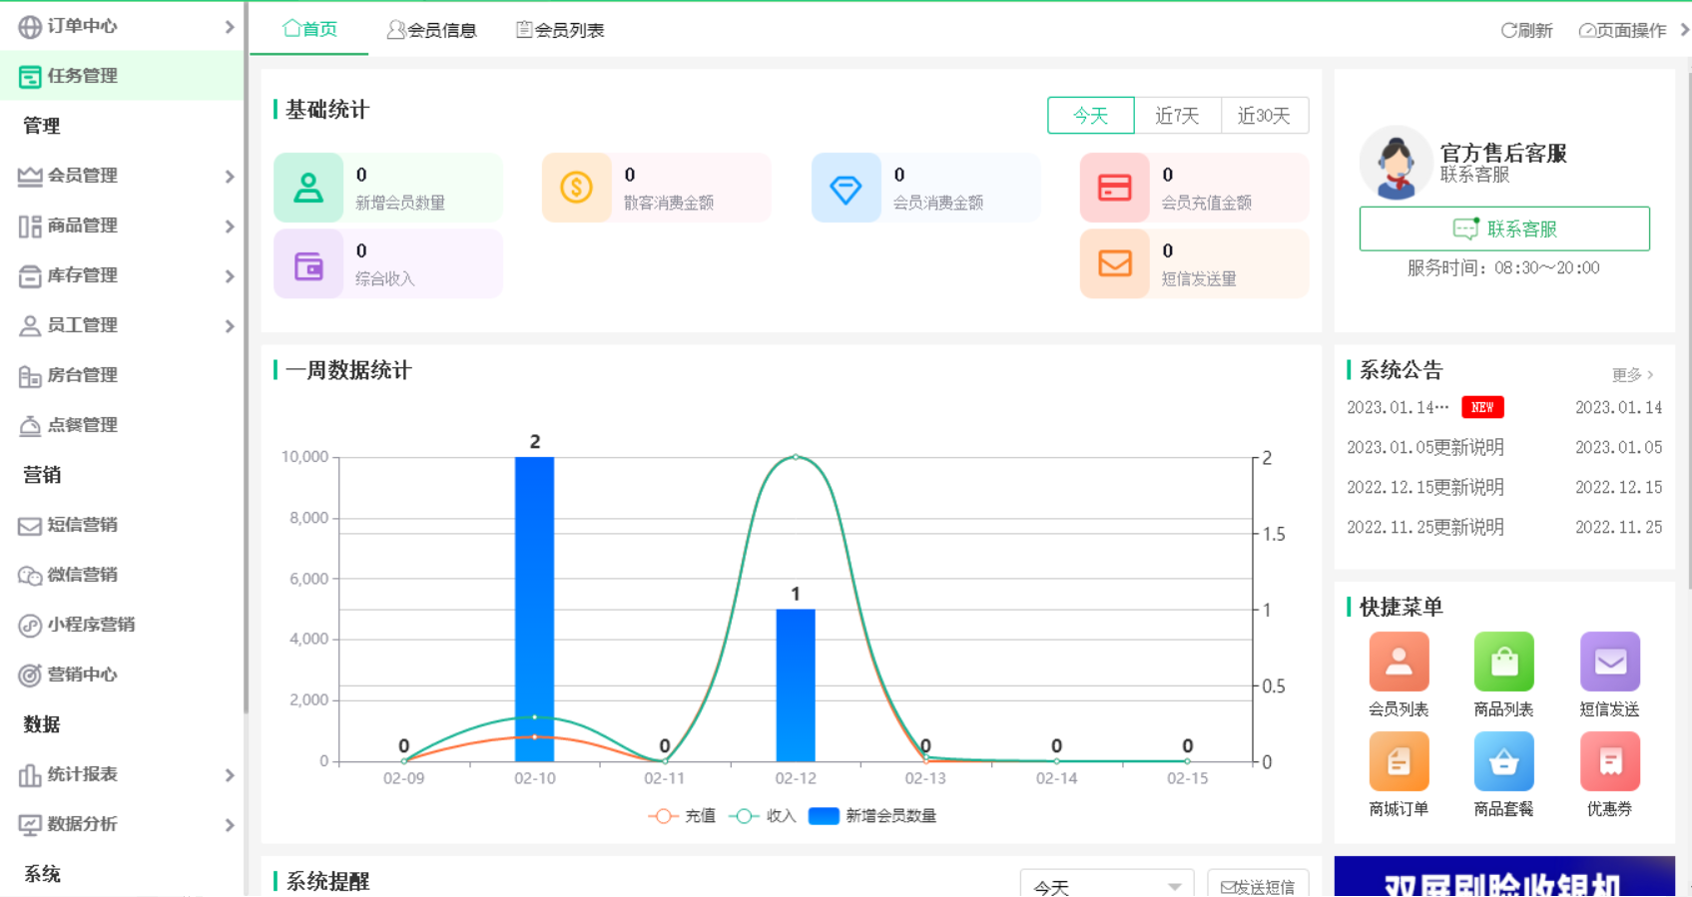Image resolution: width=1692 pixels, height=897 pixels.
Task: Open the 会员列表 quick menu icon
Action: point(1398,662)
